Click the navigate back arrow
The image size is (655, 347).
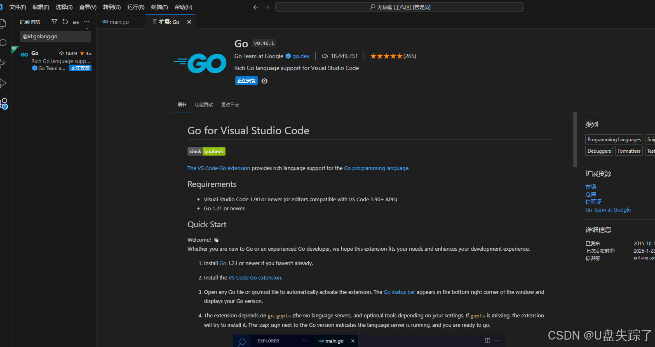pyautogui.click(x=256, y=7)
